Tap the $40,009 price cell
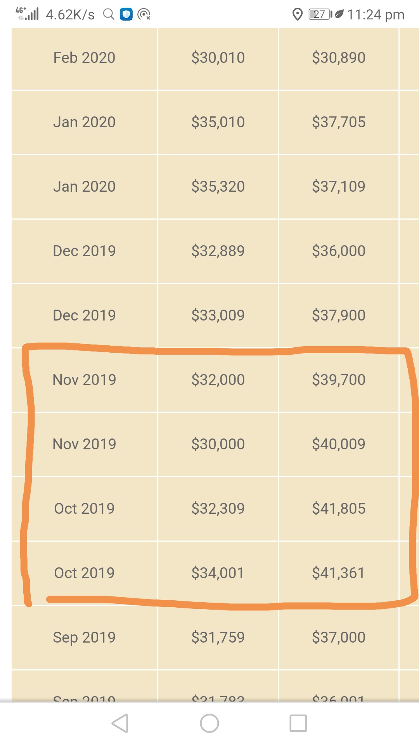This screenshot has height=745, width=419. pos(338,444)
